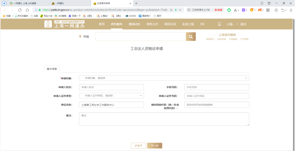Viewport: 295px width, 151px height.
Task: Select the 基本信息 tab
Action: [52, 69]
